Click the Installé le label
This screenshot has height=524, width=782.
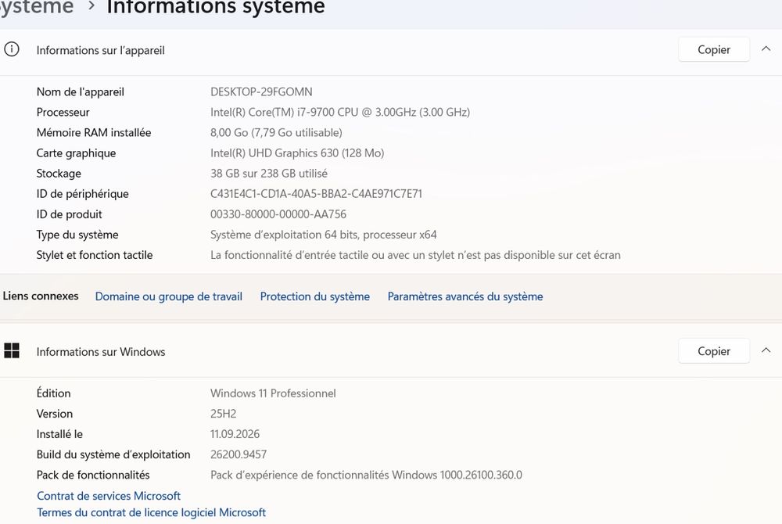(x=59, y=434)
